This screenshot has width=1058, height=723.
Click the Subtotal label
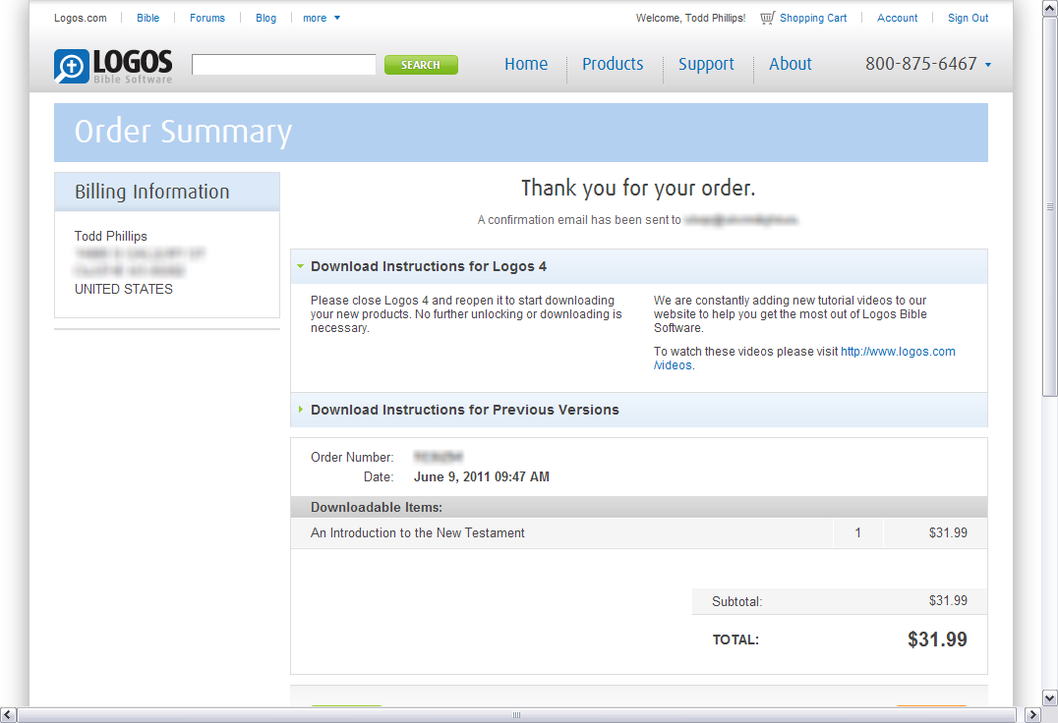tap(736, 602)
